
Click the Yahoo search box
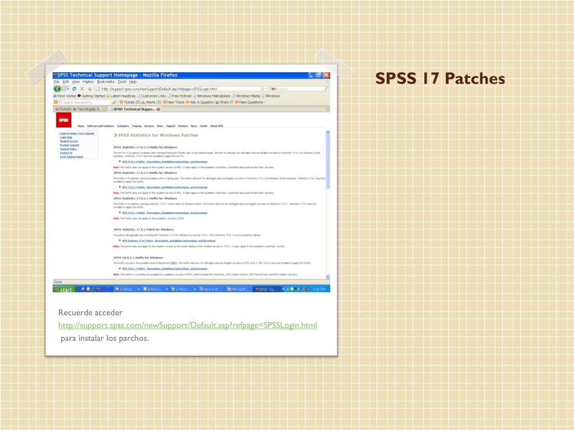point(300,89)
